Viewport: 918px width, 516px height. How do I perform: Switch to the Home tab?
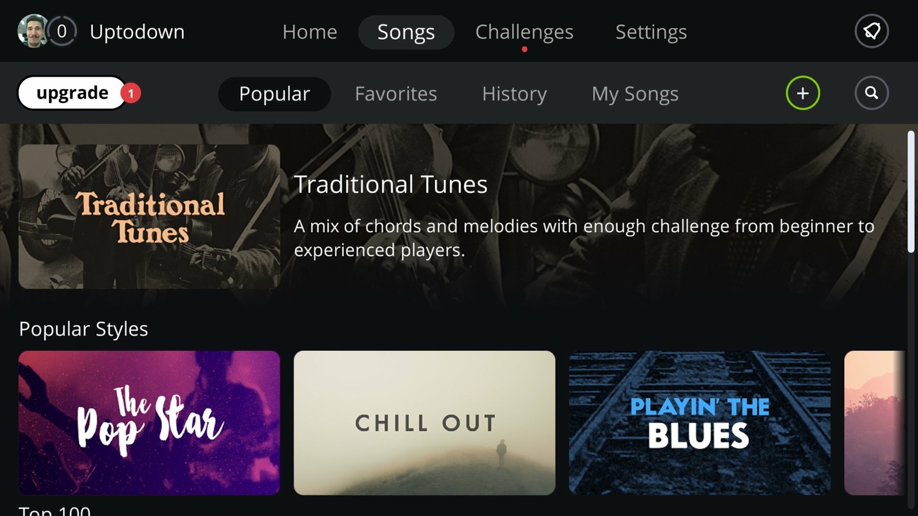[310, 32]
